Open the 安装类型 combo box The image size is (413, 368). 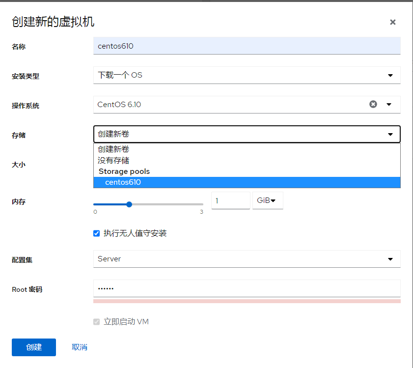246,75
